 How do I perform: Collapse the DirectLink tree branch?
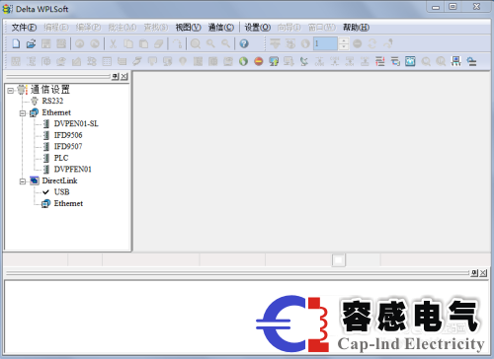click(x=23, y=181)
